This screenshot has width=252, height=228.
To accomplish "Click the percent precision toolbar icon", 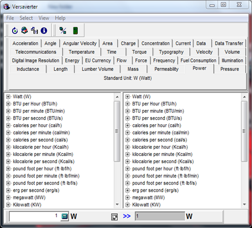I will 63,30.
